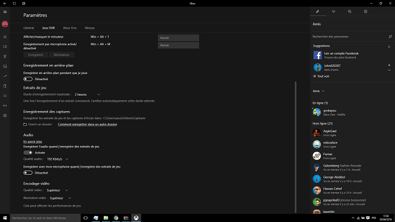Screen dimensions: 395x222
Task: Click the back arrow in title bar
Action: pyautogui.click(x=5, y=4)
